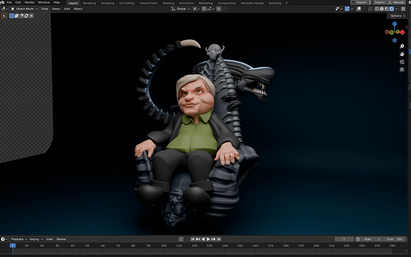Open the Render menu

click(x=29, y=2)
